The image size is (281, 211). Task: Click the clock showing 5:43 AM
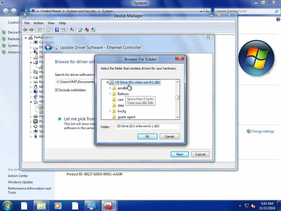pos(267,204)
